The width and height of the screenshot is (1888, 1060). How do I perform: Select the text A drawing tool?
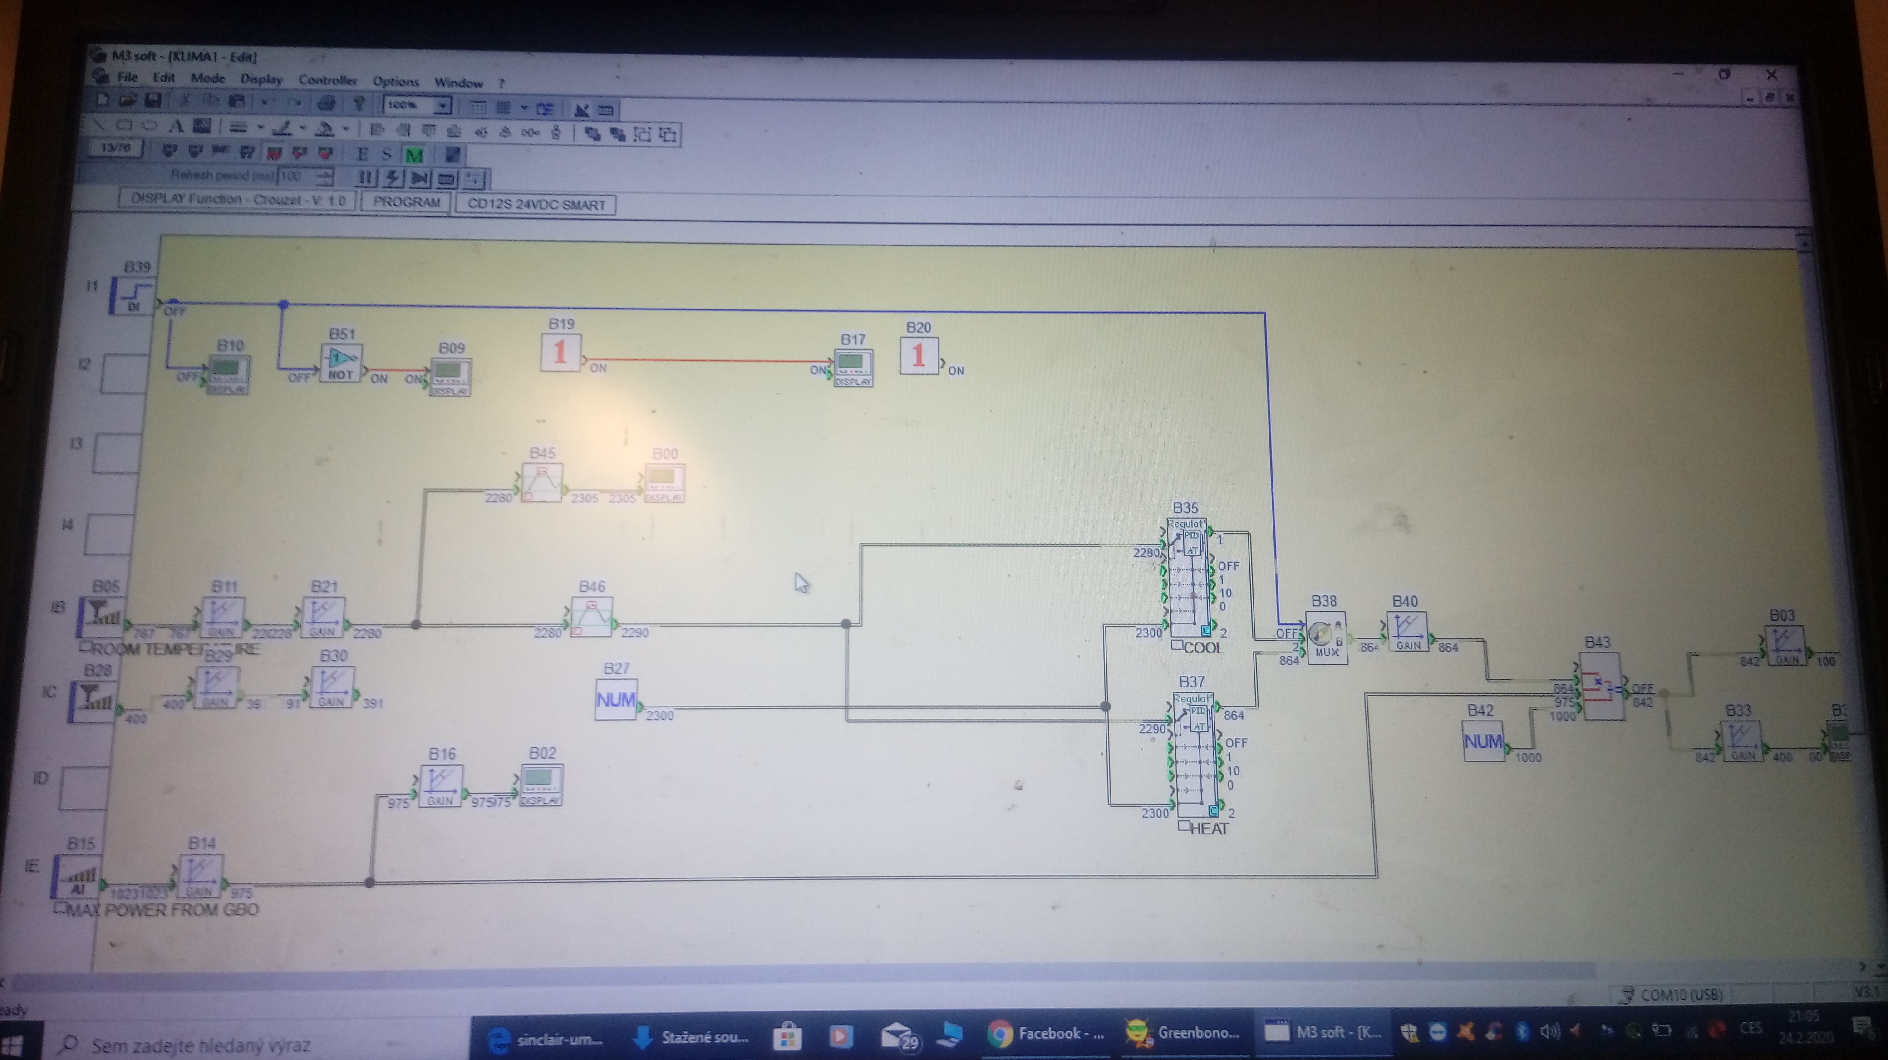click(x=176, y=126)
